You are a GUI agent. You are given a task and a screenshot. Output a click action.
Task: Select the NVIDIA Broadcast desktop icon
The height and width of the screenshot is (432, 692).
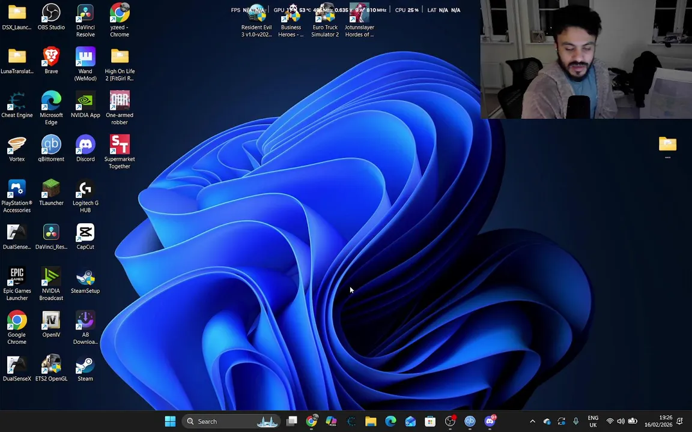[51, 285]
